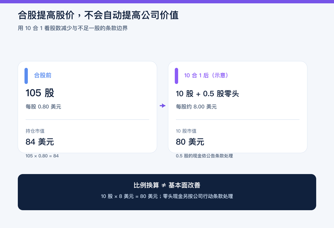Click the purple arrow between the cards
The image size is (334, 228).
point(163,106)
